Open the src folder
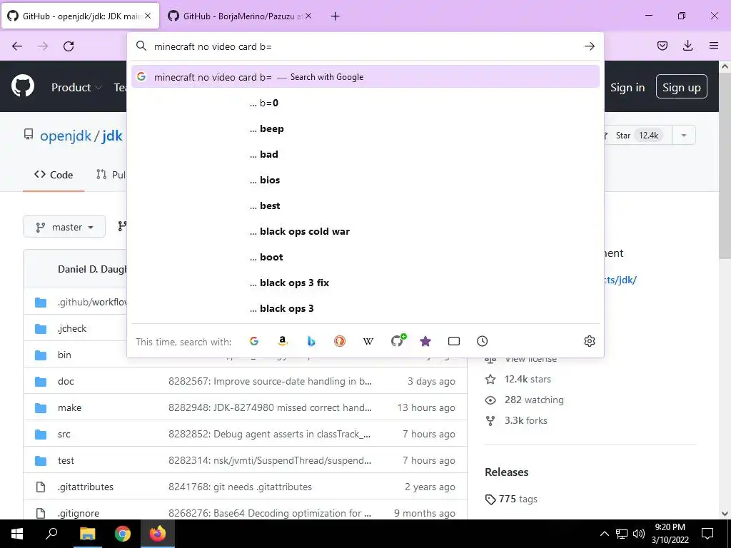Image resolution: width=731 pixels, height=548 pixels. click(x=64, y=435)
